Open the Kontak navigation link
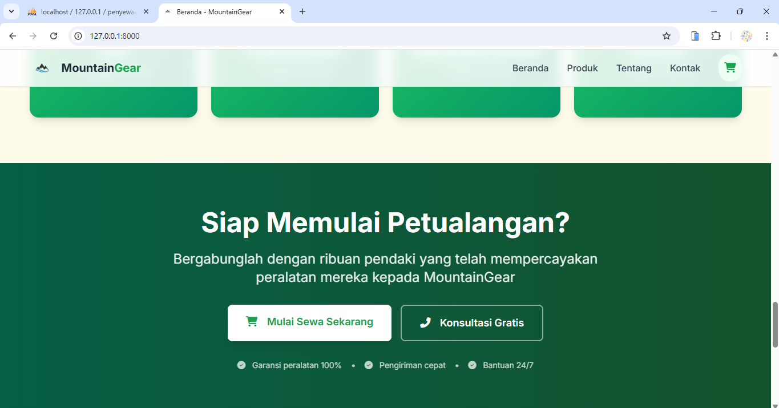 pyautogui.click(x=685, y=68)
